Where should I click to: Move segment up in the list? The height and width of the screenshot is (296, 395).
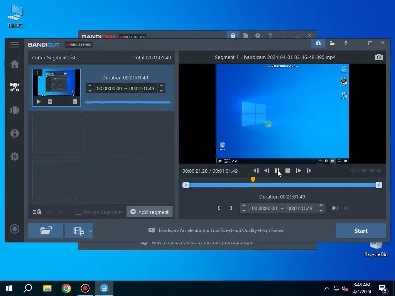(x=49, y=212)
